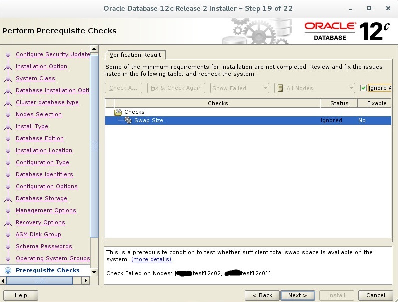The image size is (398, 302).
Task: Click the Fixable column header
Action: click(x=375, y=103)
